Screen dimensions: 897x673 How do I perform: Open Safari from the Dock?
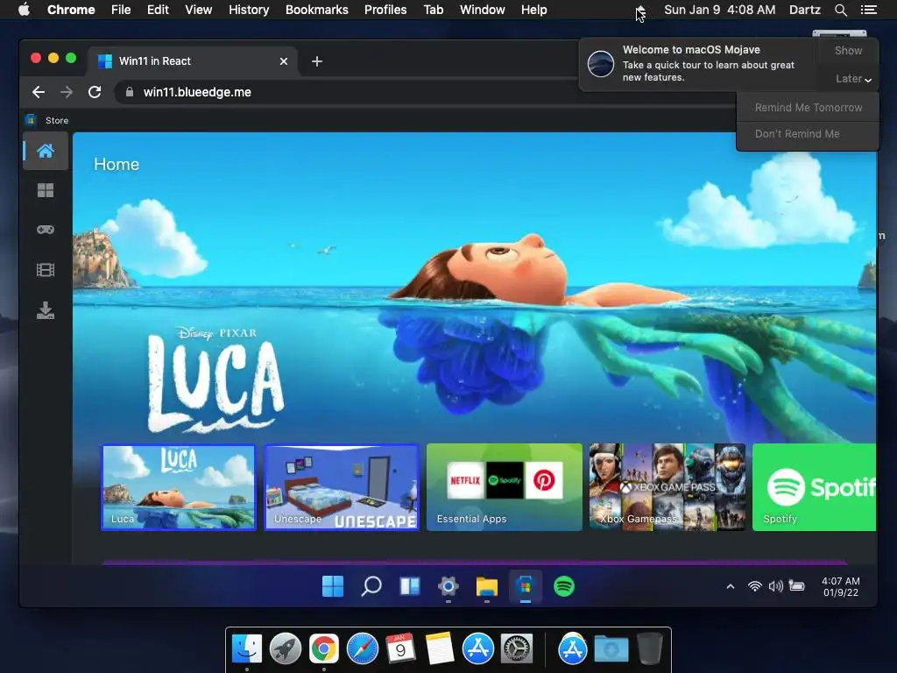(363, 649)
